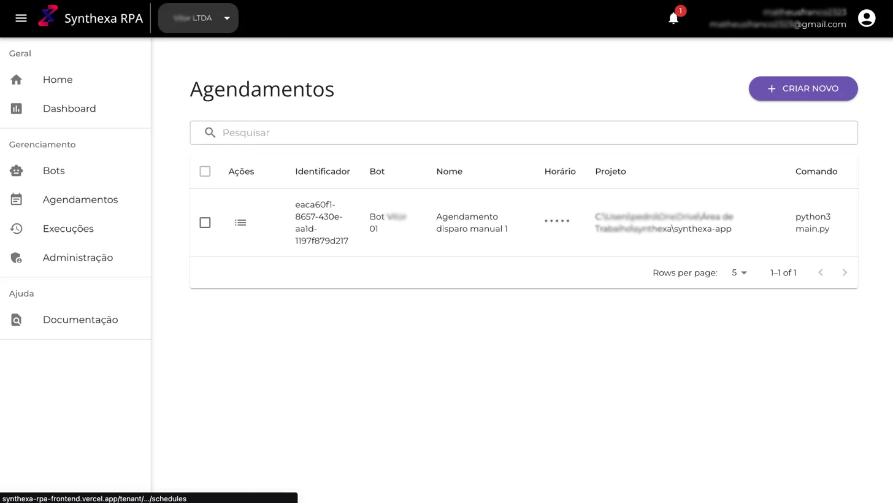Image resolution: width=893 pixels, height=503 pixels.
Task: Navigate to Home in sidebar
Action: [75, 80]
